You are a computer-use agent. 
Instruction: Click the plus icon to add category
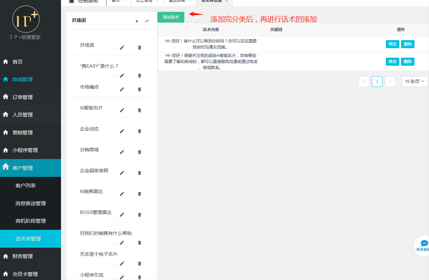[x=137, y=21]
